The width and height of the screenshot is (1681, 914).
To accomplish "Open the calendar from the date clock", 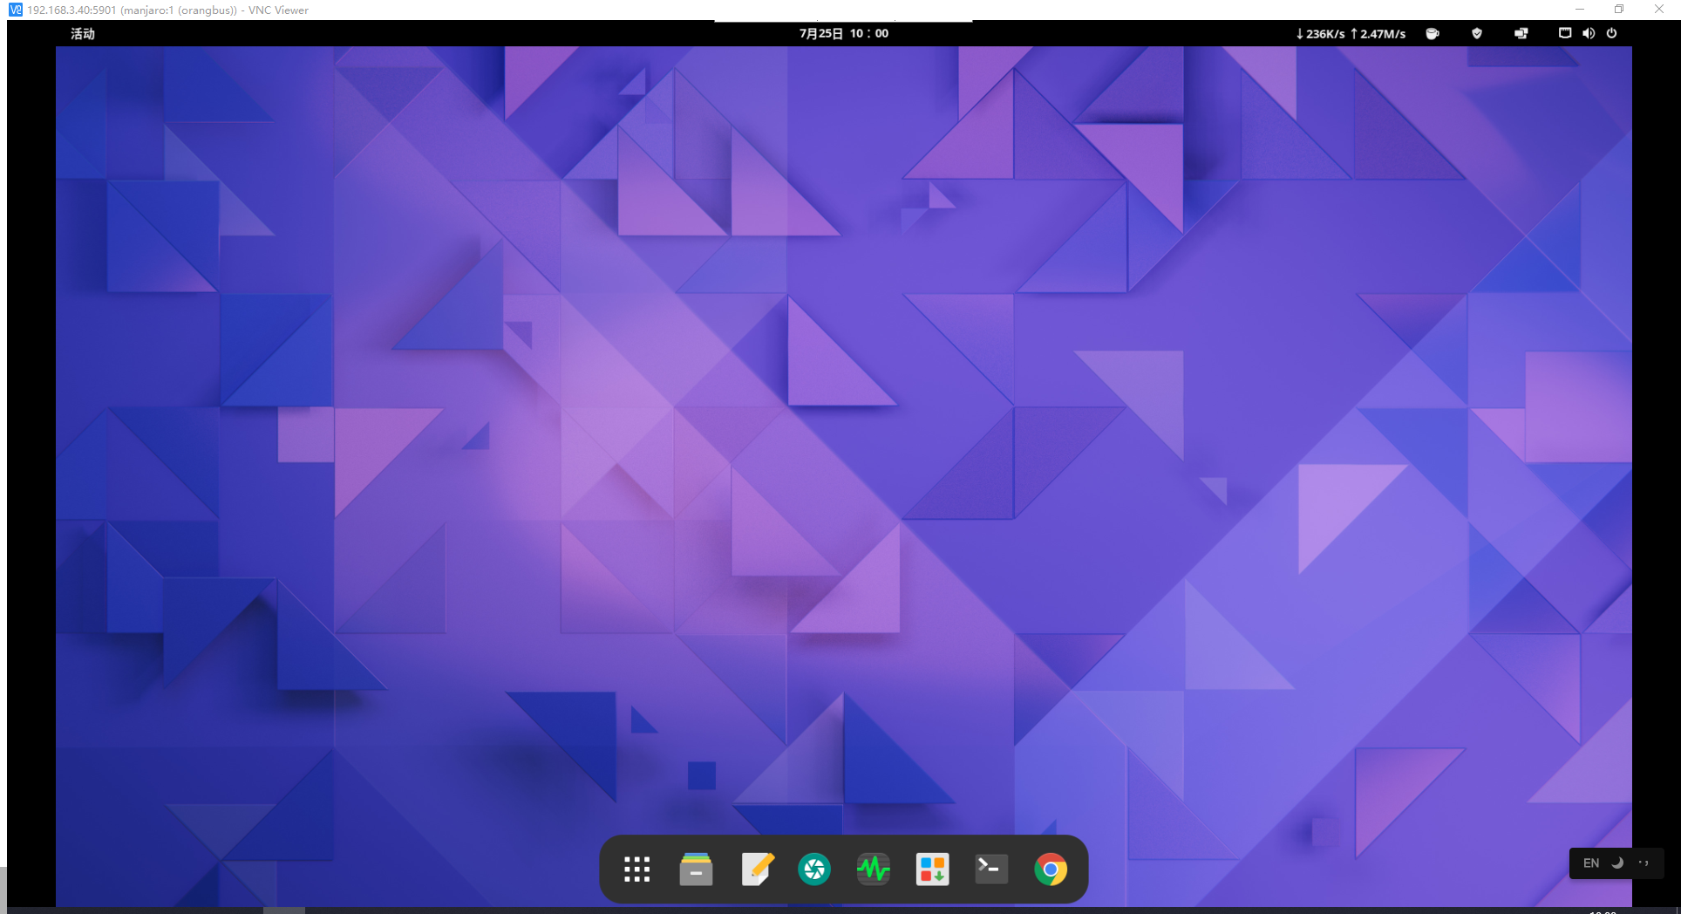I will pyautogui.click(x=843, y=34).
